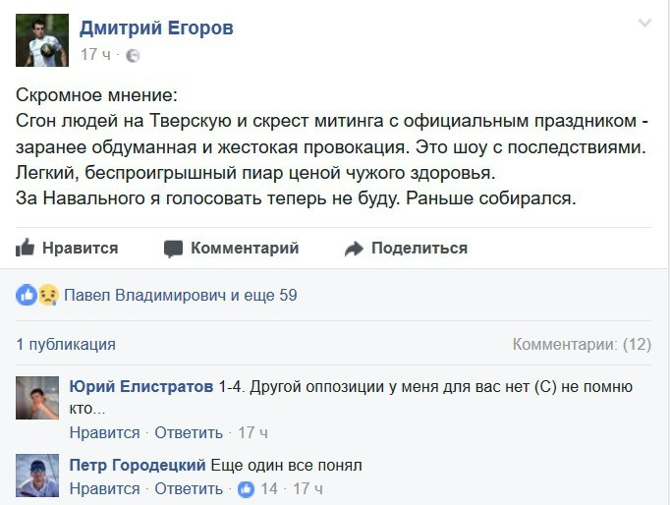The width and height of the screenshot is (670, 505).
Task: Click the post timestamp 17 ч
Action: (97, 55)
